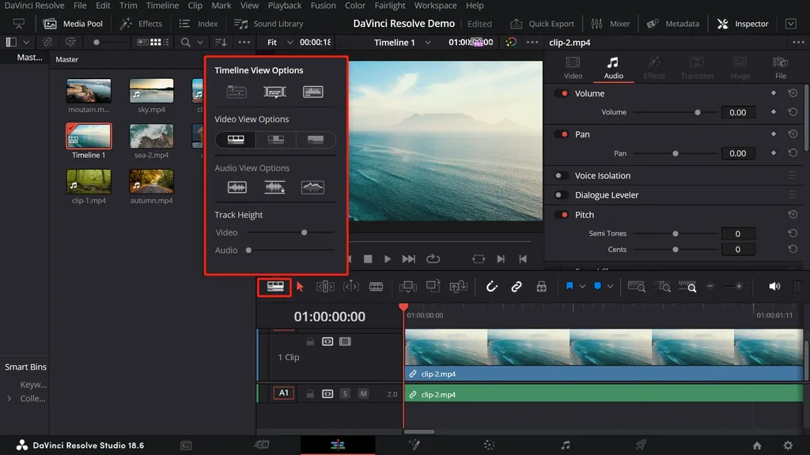The image size is (810, 455).
Task: Click Quick Export button
Action: [542, 24]
